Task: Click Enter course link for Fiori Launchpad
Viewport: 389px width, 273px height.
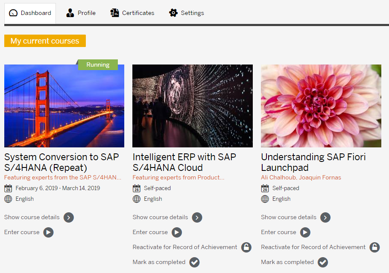Action: point(278,232)
